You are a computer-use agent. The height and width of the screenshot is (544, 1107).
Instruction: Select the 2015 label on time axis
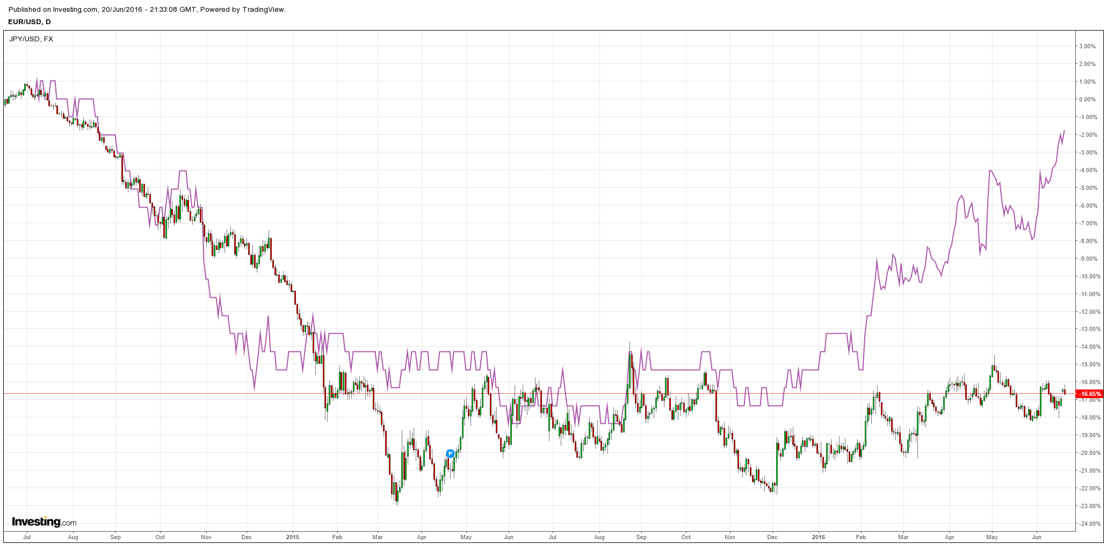[293, 536]
